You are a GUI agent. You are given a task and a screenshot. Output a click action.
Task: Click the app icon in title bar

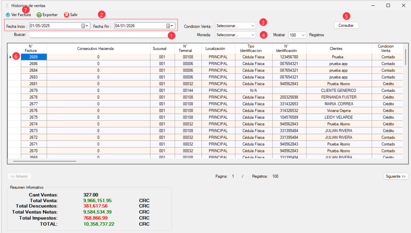coord(7,6)
